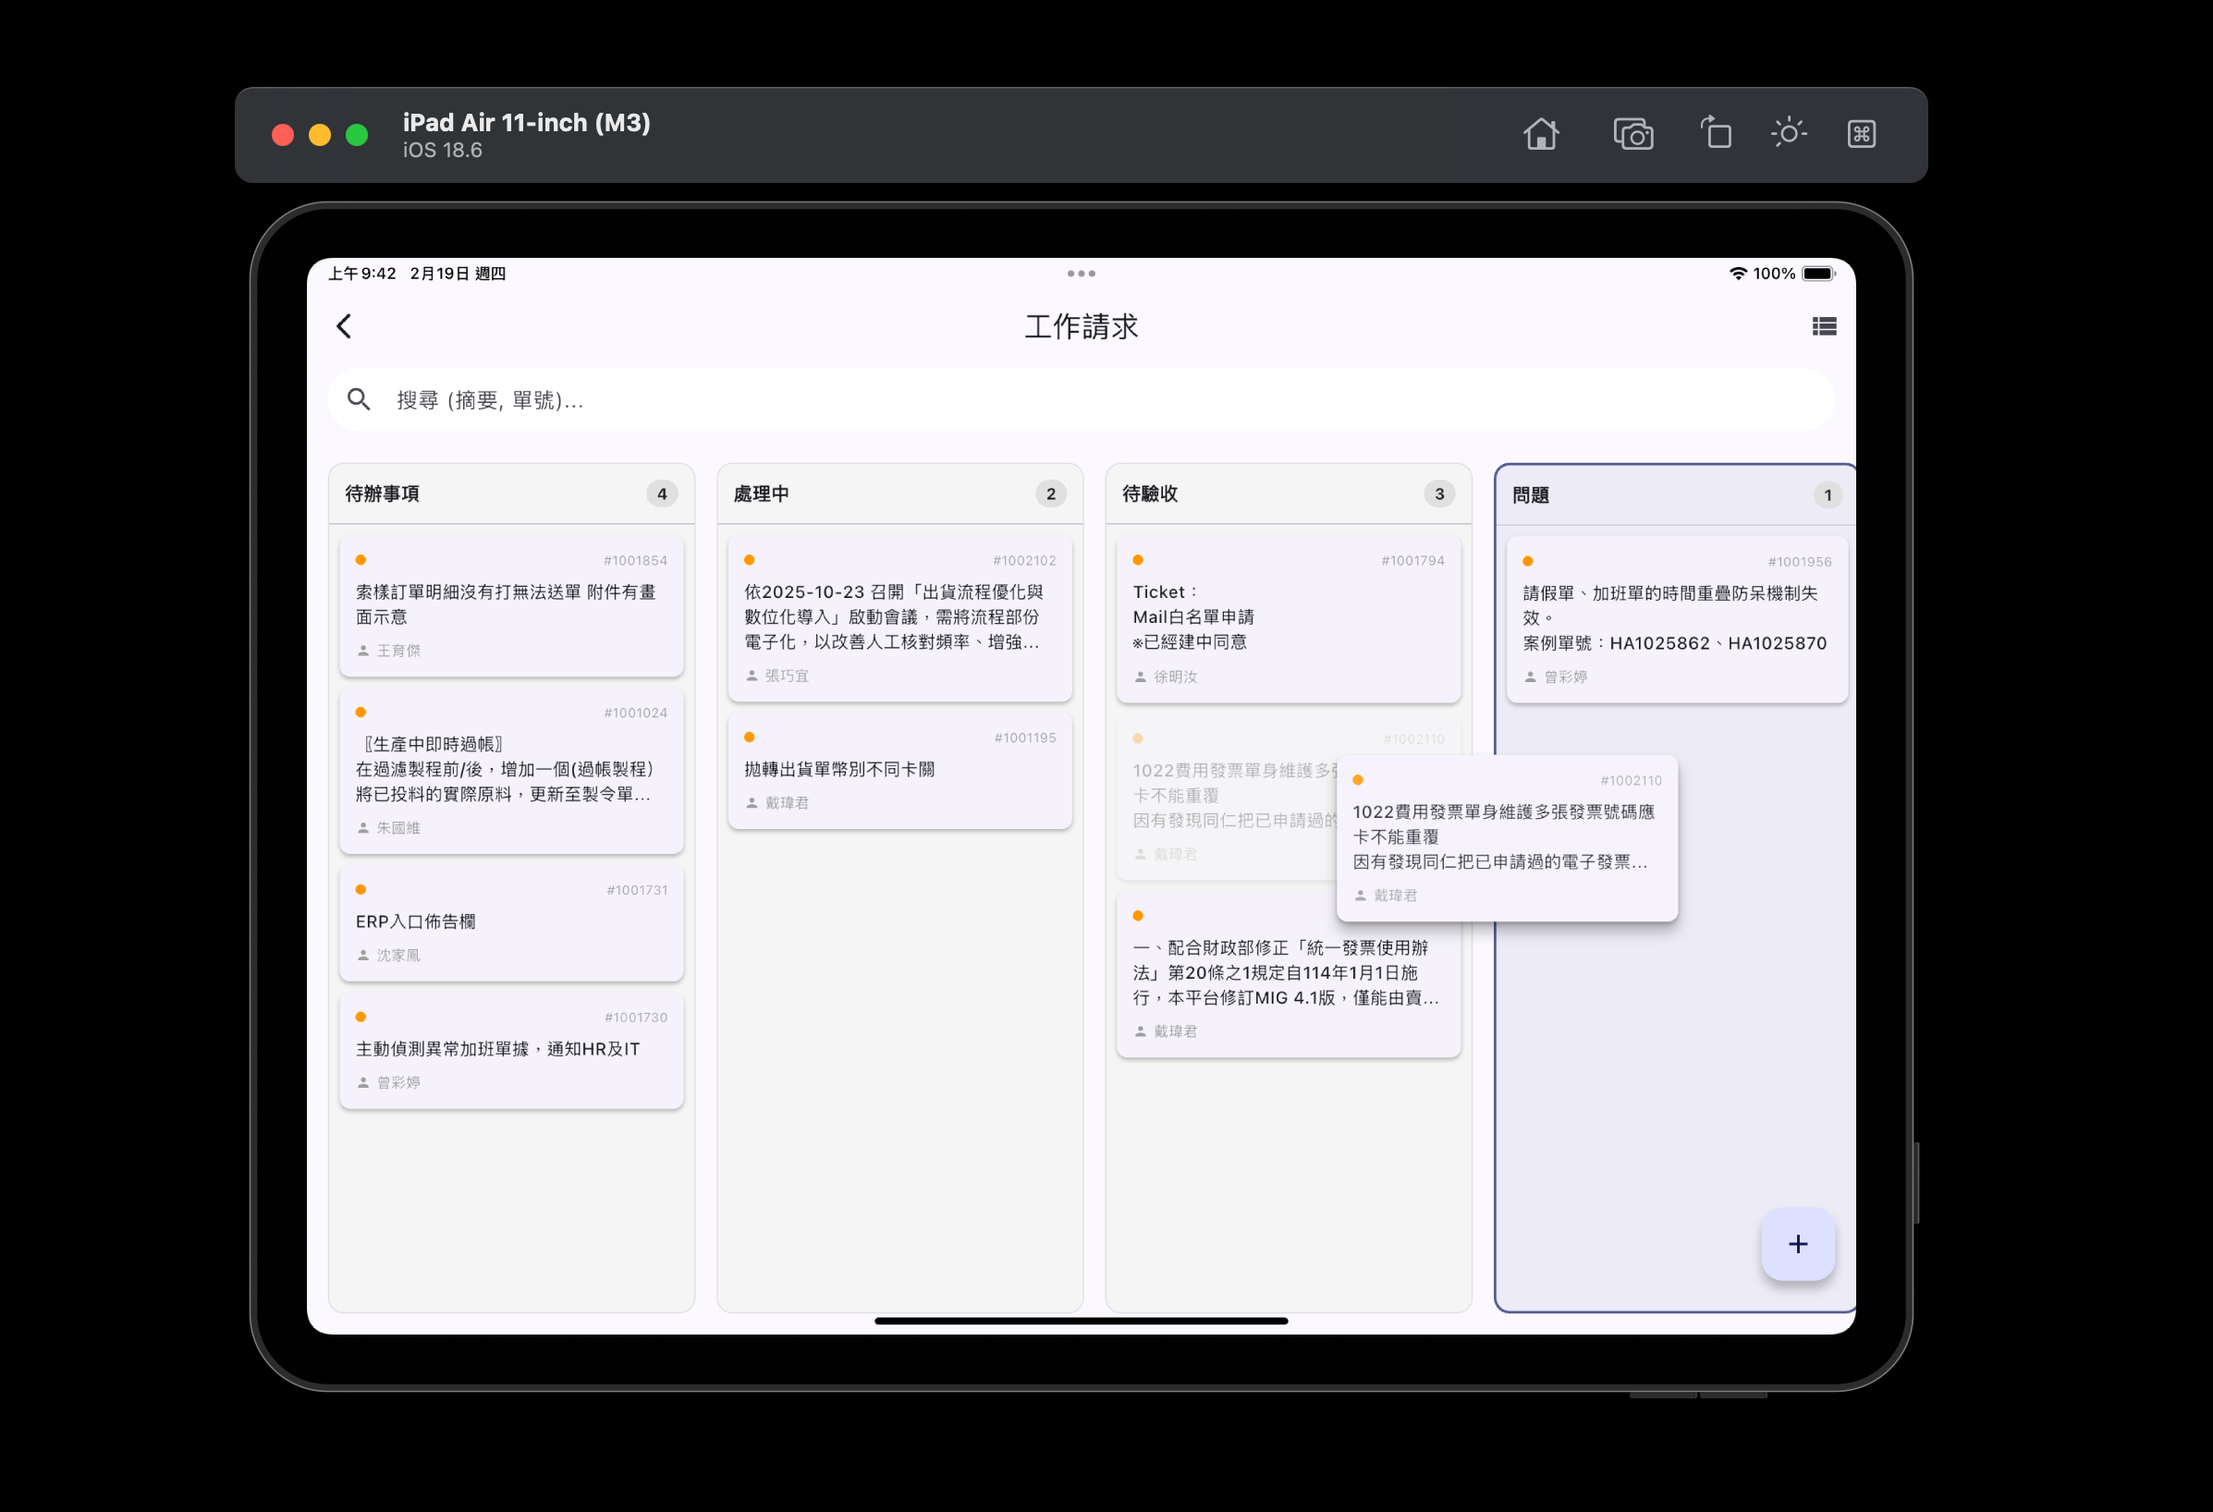
Task: Click the 處理中 column header
Action: click(x=761, y=494)
